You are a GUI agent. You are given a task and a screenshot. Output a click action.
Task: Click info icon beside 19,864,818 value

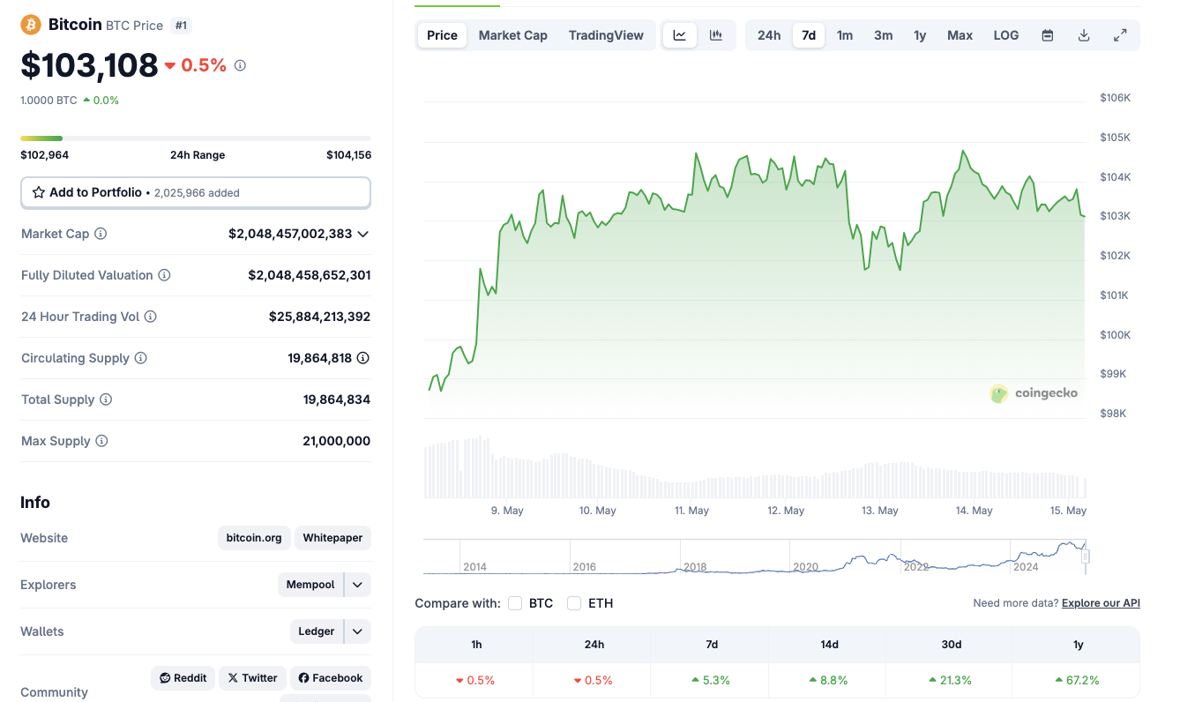pos(362,358)
